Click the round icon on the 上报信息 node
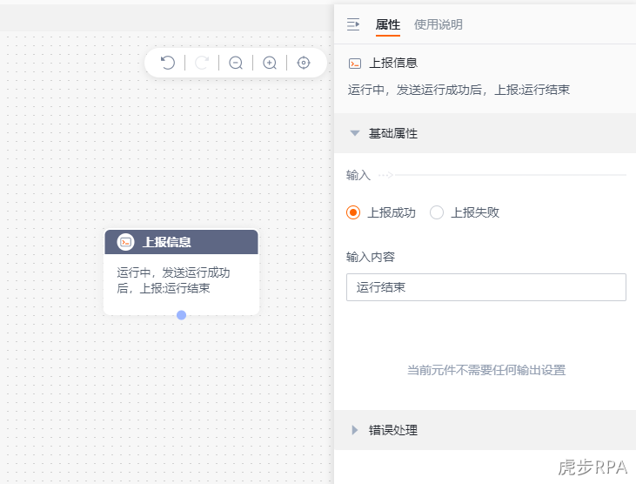Viewport: 636px width, 484px height. click(126, 242)
